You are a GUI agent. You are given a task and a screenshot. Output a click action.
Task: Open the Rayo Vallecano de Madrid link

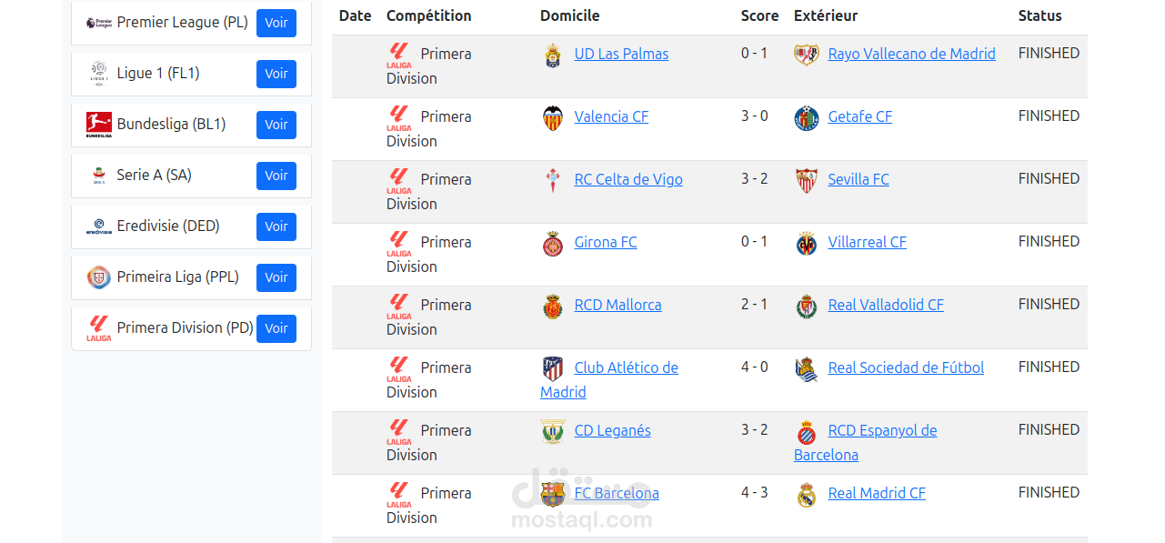tap(911, 54)
